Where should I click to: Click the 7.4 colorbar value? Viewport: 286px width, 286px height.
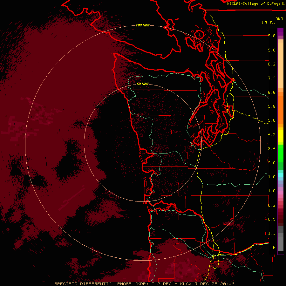tap(272, 78)
